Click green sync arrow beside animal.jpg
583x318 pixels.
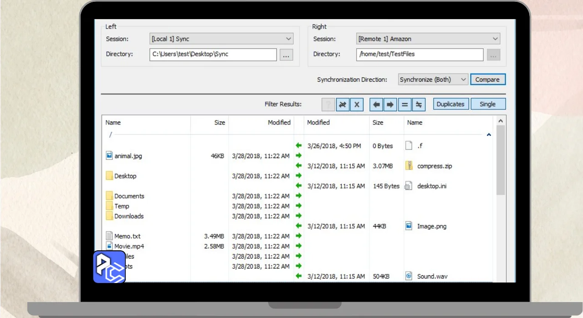299,156
